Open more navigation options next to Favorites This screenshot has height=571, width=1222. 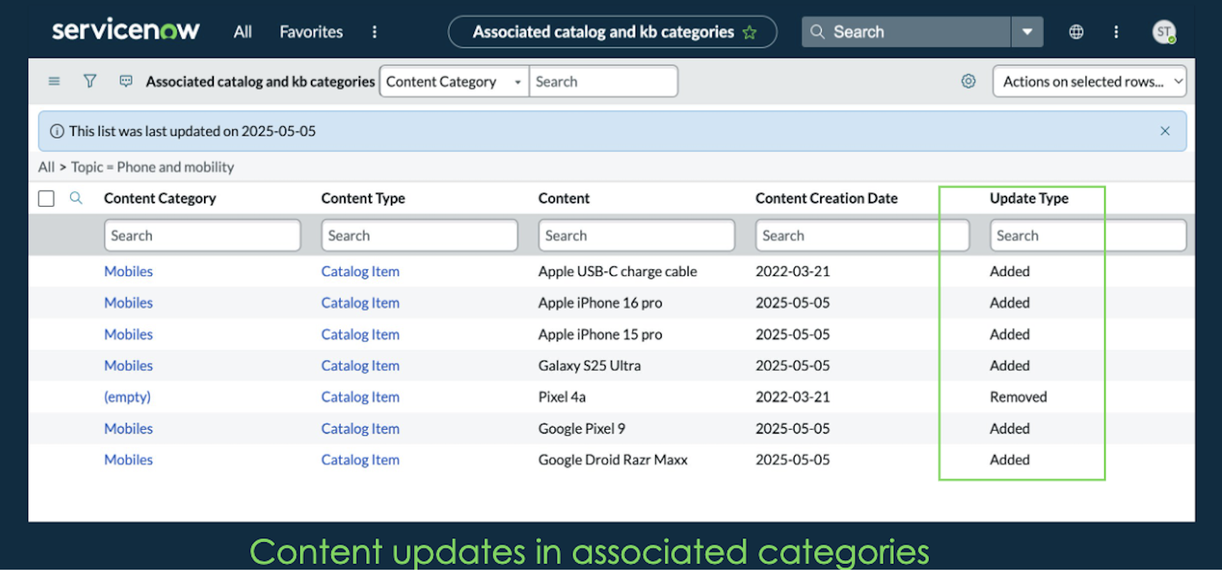tap(374, 32)
